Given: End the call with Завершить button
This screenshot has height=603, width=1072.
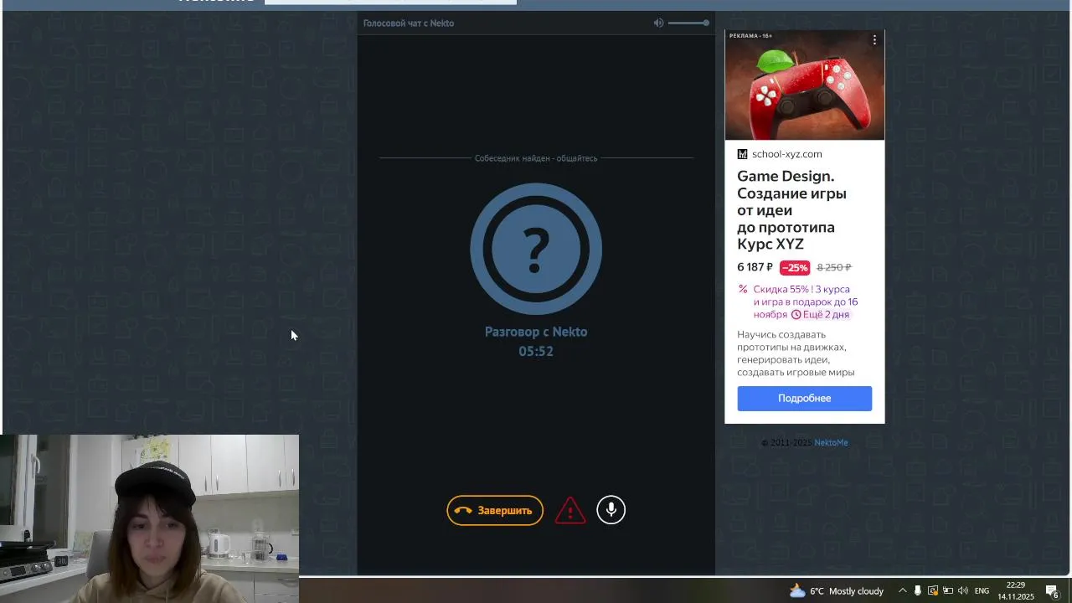Looking at the screenshot, I should click(495, 510).
